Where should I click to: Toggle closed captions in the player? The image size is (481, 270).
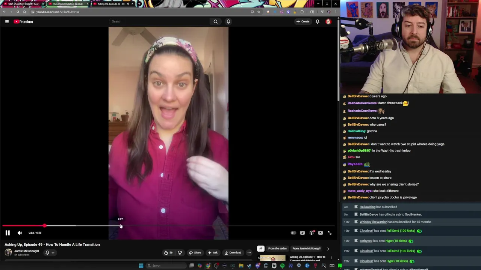point(303,233)
